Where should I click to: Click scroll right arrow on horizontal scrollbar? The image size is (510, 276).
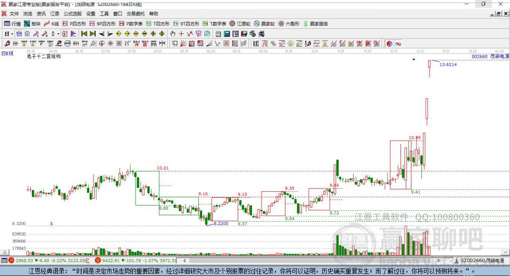(438, 261)
